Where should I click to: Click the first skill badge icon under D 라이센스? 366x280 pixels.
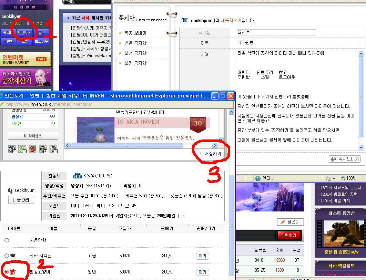point(12,149)
